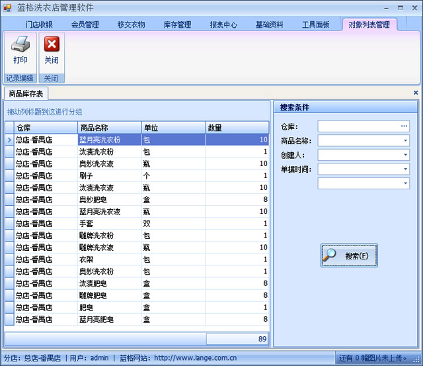Click the 还有 0 幅图片未上传 status
423x366 pixels.
coord(373,358)
